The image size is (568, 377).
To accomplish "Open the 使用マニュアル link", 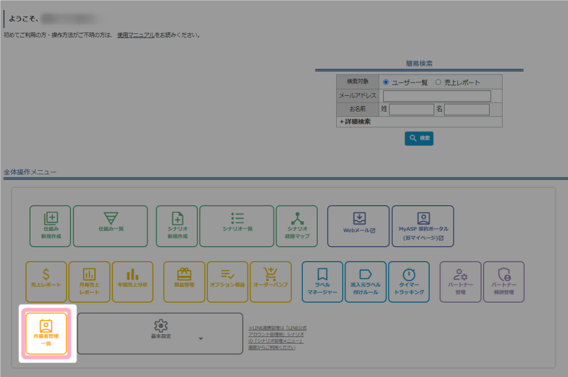I will [x=136, y=35].
